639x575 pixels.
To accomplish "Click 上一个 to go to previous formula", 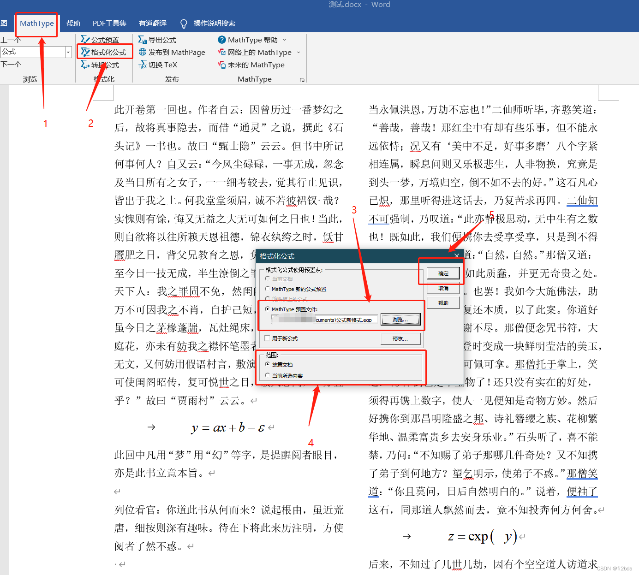I will coord(11,40).
